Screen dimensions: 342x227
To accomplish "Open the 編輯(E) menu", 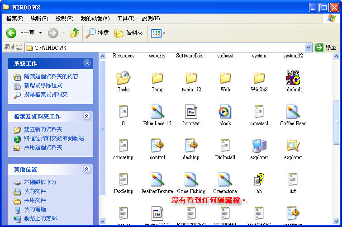I will pyautogui.click(x=39, y=19).
